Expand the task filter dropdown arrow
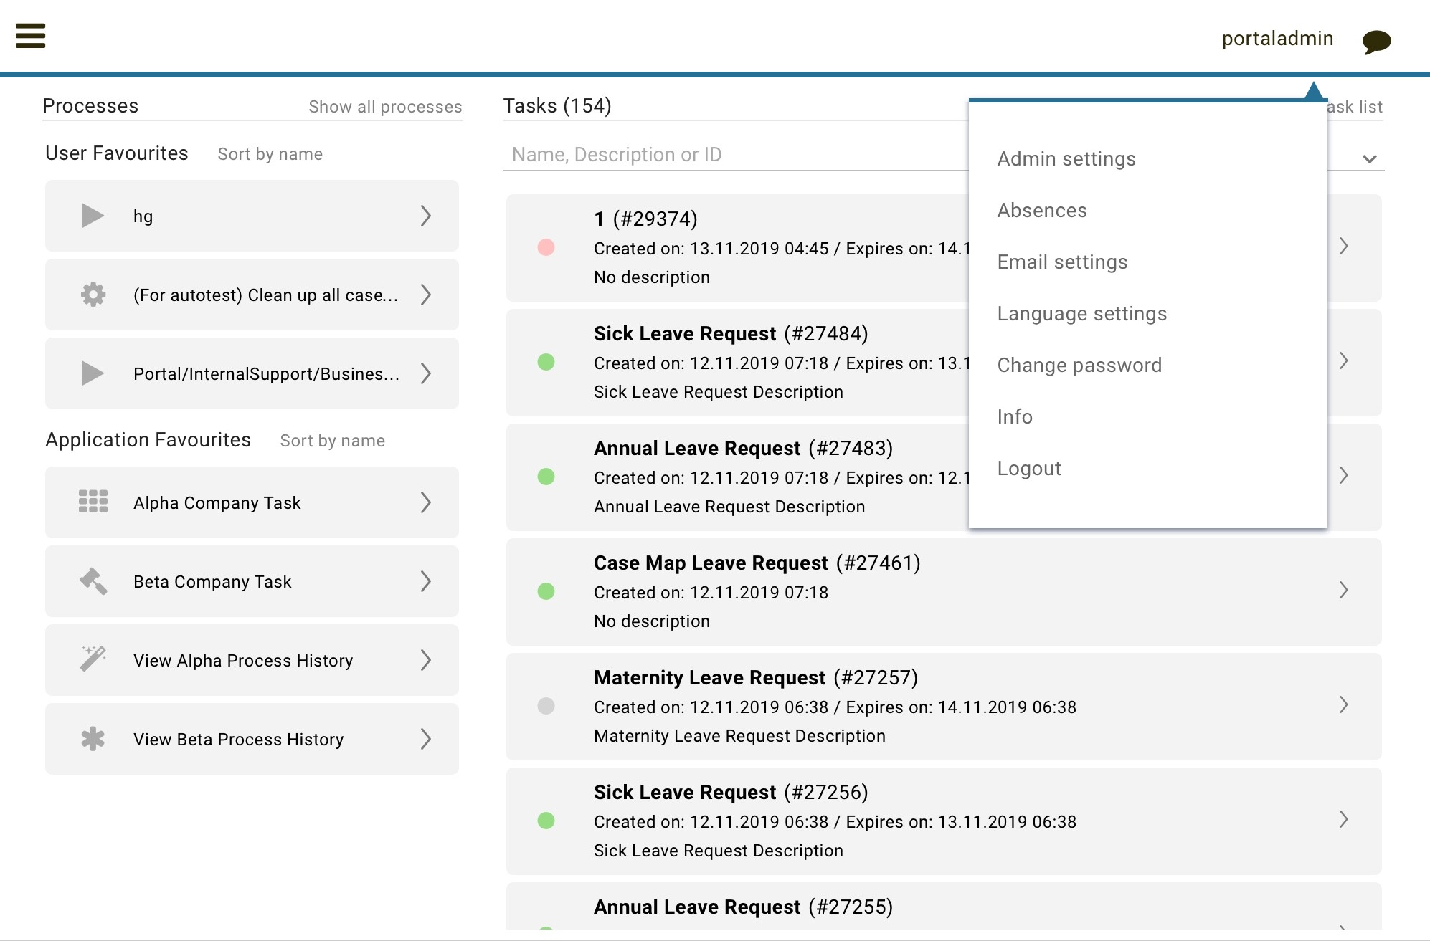 click(x=1369, y=158)
